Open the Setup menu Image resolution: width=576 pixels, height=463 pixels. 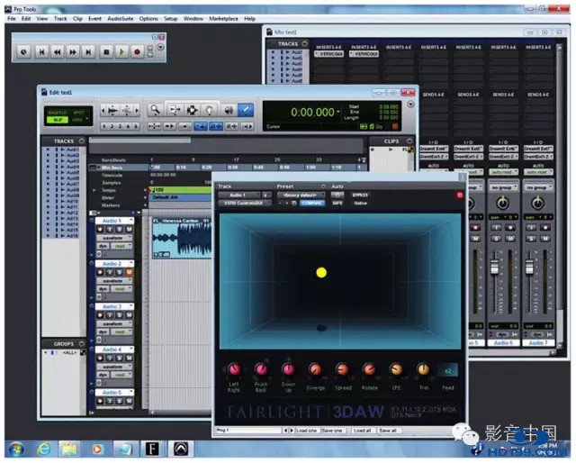[171, 18]
